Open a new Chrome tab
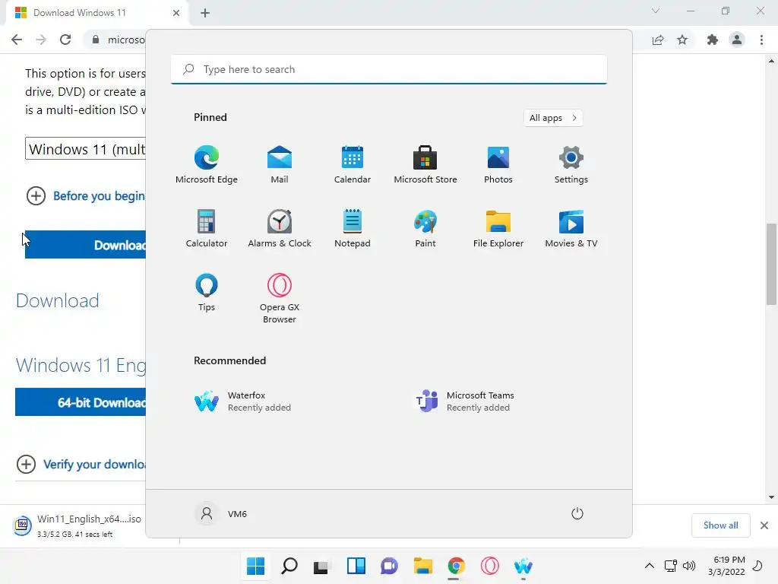This screenshot has width=778, height=584. (205, 13)
